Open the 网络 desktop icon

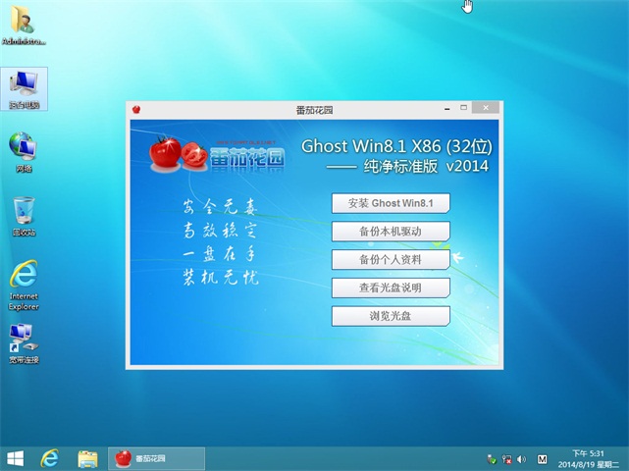click(24, 150)
